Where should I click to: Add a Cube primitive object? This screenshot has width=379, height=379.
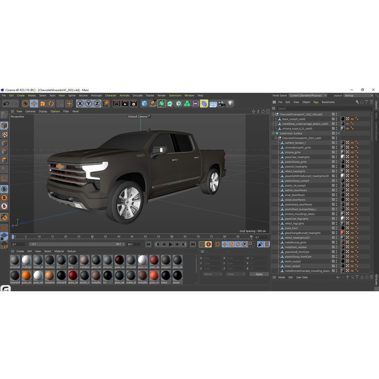click(x=144, y=104)
